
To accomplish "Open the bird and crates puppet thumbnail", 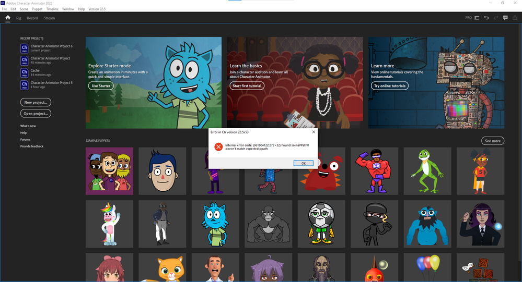I will (480, 267).
